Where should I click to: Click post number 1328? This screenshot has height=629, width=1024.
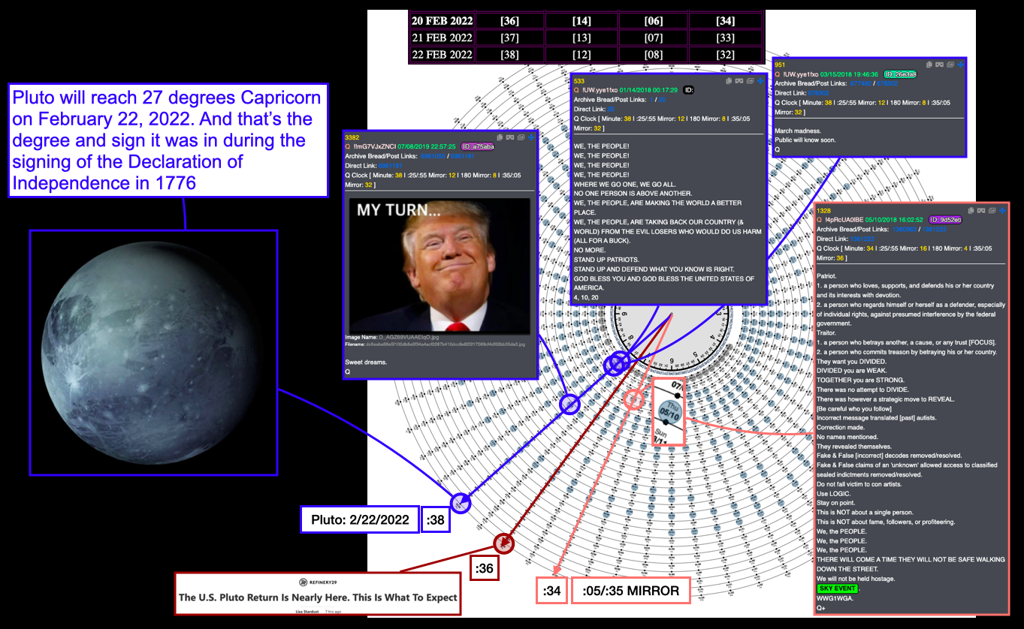click(825, 211)
